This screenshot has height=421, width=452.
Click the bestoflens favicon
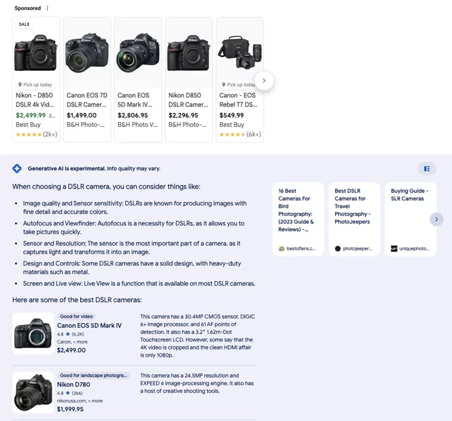(x=282, y=249)
